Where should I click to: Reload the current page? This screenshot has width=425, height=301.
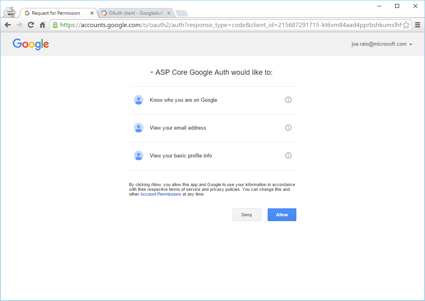(x=31, y=25)
